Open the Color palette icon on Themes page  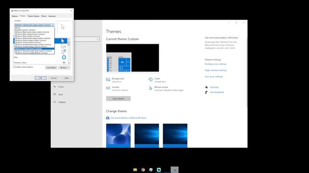pyautogui.click(x=151, y=79)
